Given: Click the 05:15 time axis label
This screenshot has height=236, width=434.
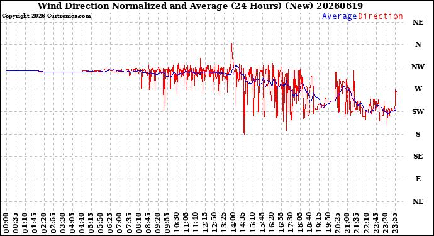Looking at the screenshot, I should tap(91, 223).
